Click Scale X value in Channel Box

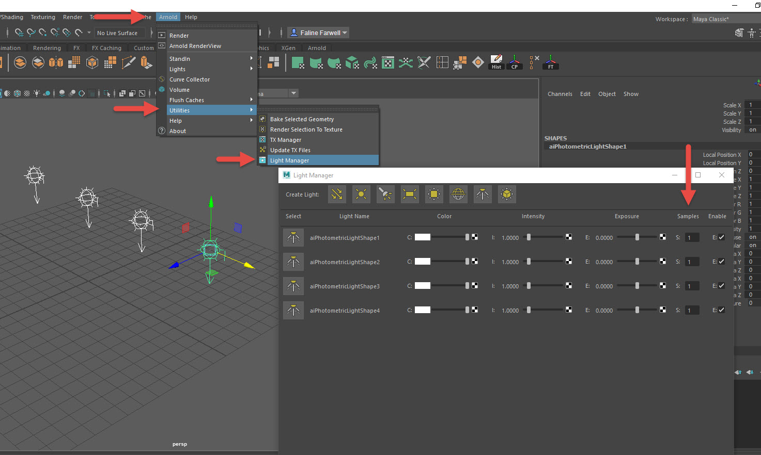coord(752,105)
